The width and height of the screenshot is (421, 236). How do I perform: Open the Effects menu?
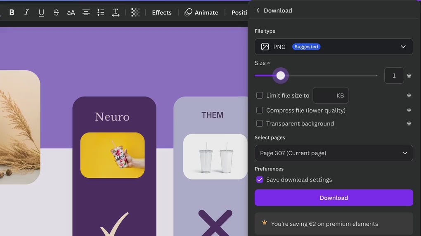[x=161, y=12]
